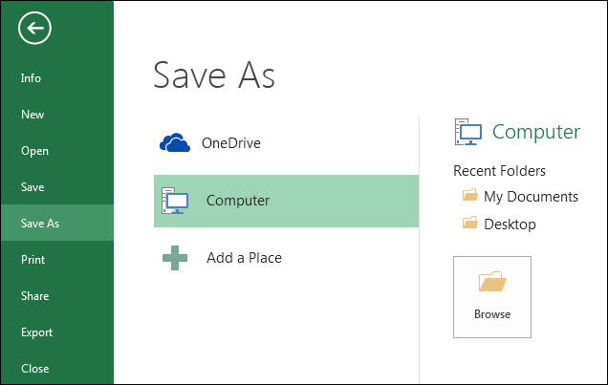This screenshot has height=385, width=608.
Task: Switch to the Share page
Action: [34, 296]
